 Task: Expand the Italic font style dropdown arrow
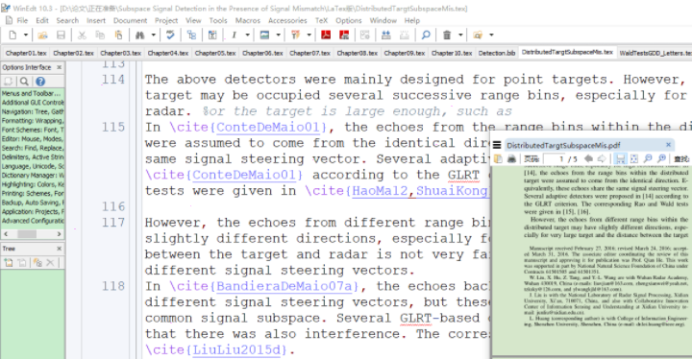coord(247,35)
